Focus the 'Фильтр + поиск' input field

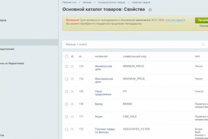coord(130,44)
